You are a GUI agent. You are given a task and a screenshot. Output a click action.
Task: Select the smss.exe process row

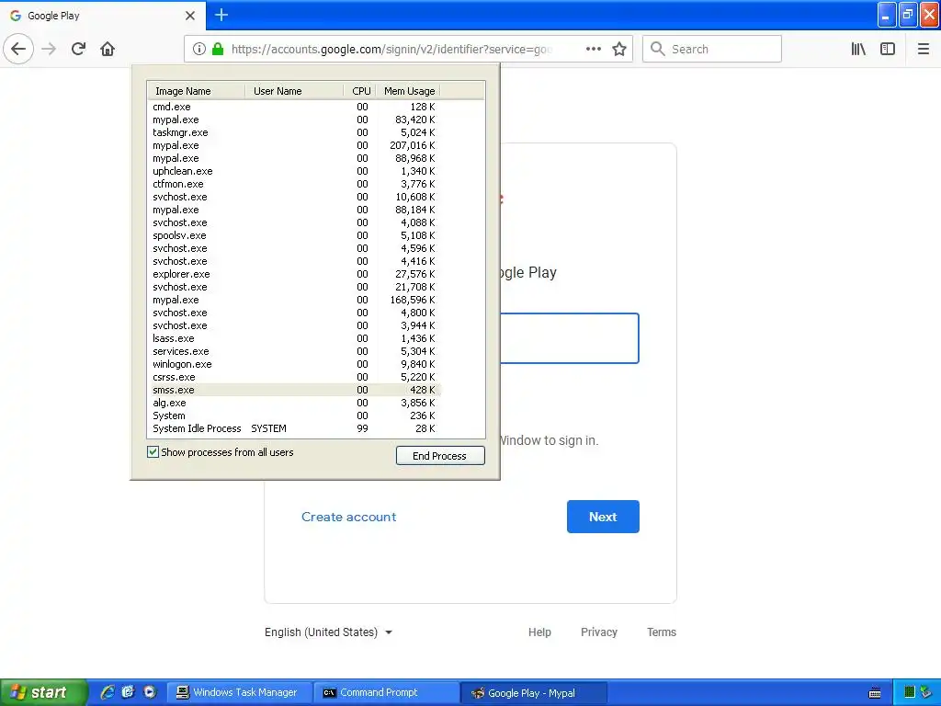[294, 390]
